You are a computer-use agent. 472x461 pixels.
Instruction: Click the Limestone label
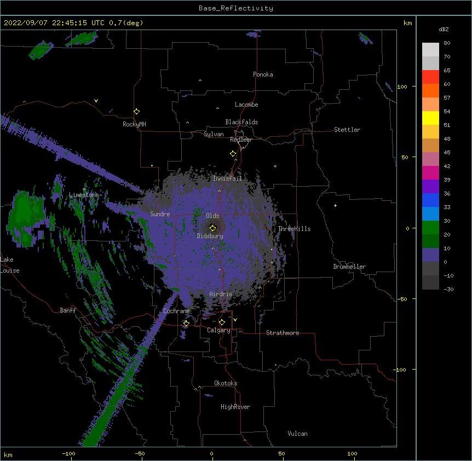coord(84,195)
